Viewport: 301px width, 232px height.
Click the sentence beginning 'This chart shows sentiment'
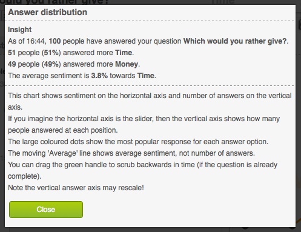pyautogui.click(x=150, y=101)
